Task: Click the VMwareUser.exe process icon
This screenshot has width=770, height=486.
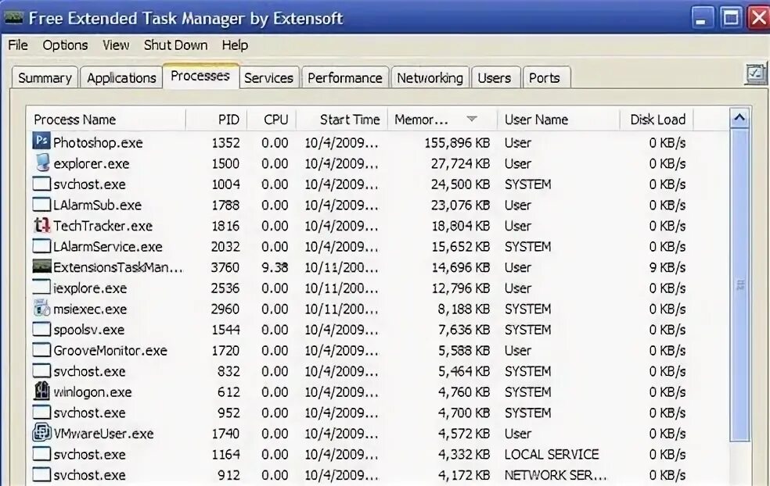Action: tap(41, 434)
